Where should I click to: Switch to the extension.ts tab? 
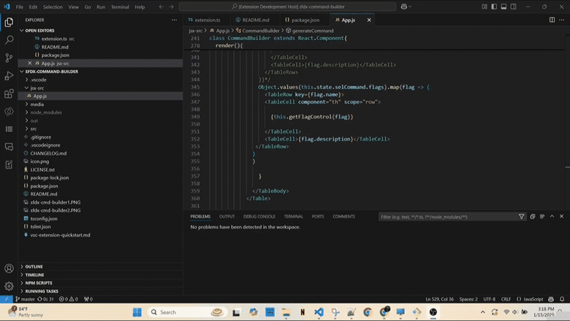(x=207, y=20)
